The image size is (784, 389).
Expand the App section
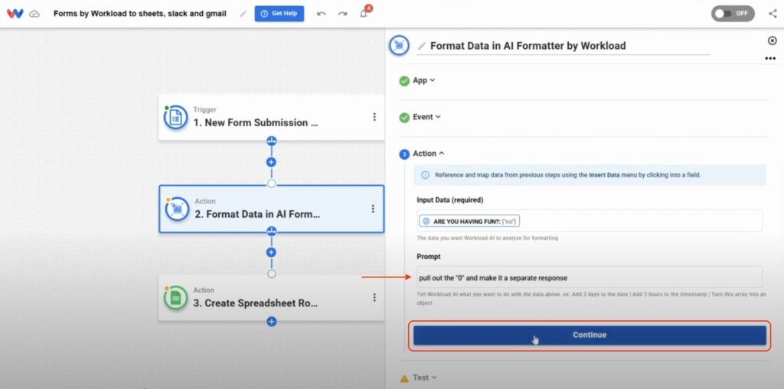click(424, 80)
